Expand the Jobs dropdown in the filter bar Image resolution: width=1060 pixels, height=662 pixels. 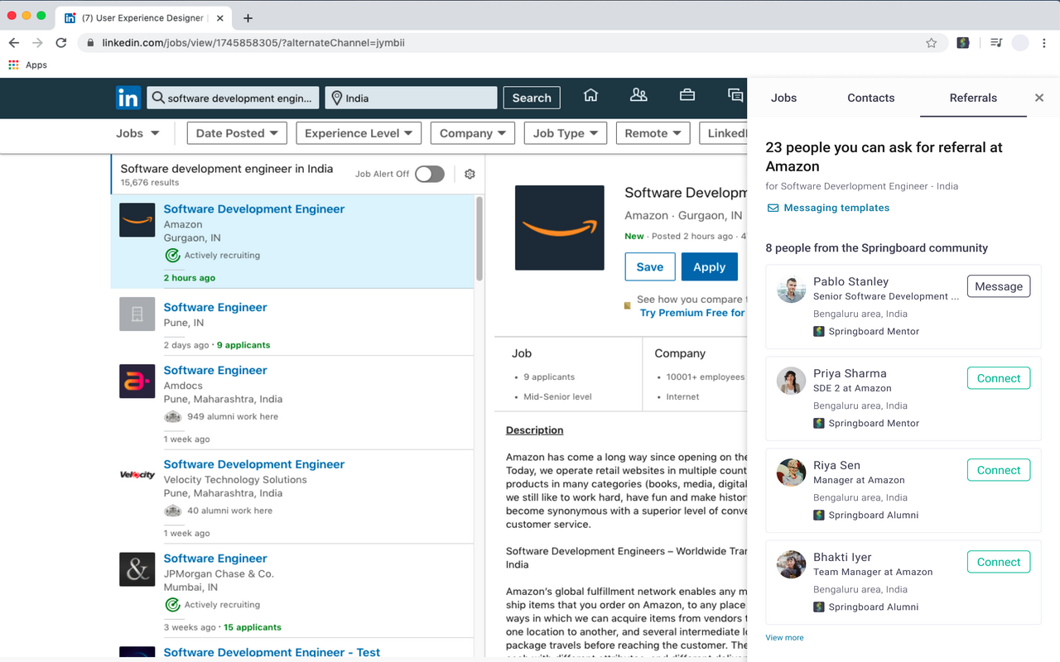pos(137,133)
